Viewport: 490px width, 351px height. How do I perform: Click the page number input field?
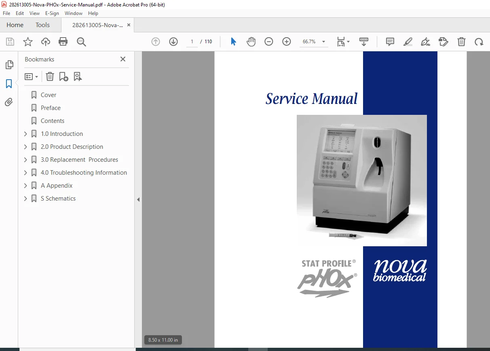tap(192, 42)
